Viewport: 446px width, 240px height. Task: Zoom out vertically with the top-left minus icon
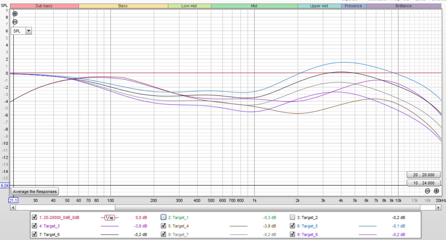[15, 22]
